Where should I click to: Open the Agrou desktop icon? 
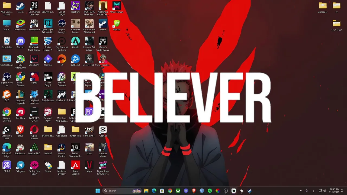(34, 78)
